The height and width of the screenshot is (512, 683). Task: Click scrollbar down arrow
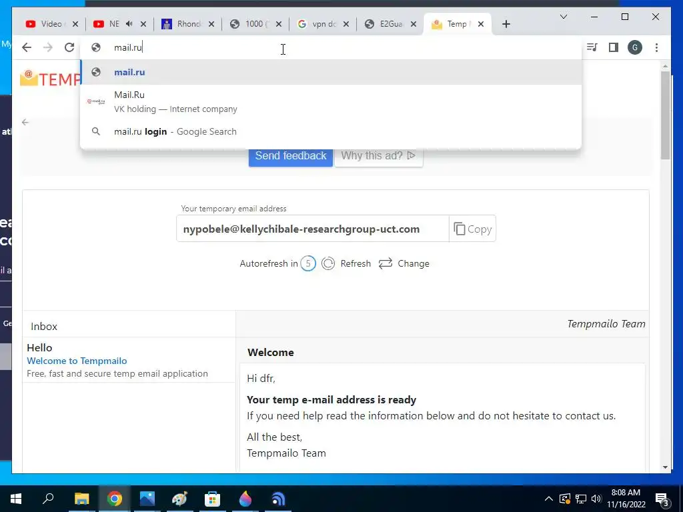(x=665, y=467)
